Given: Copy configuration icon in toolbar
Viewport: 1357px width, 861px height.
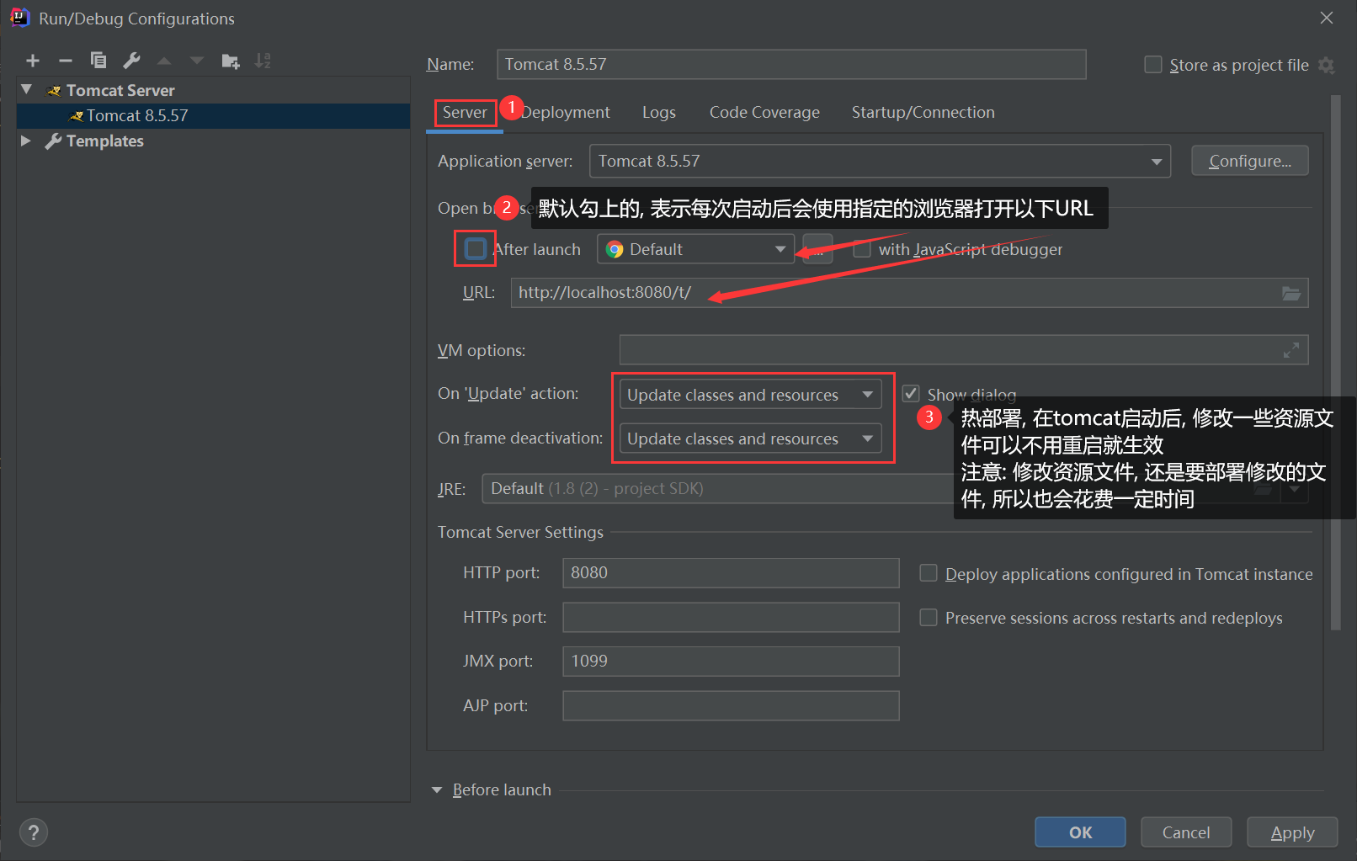Looking at the screenshot, I should pyautogui.click(x=98, y=61).
